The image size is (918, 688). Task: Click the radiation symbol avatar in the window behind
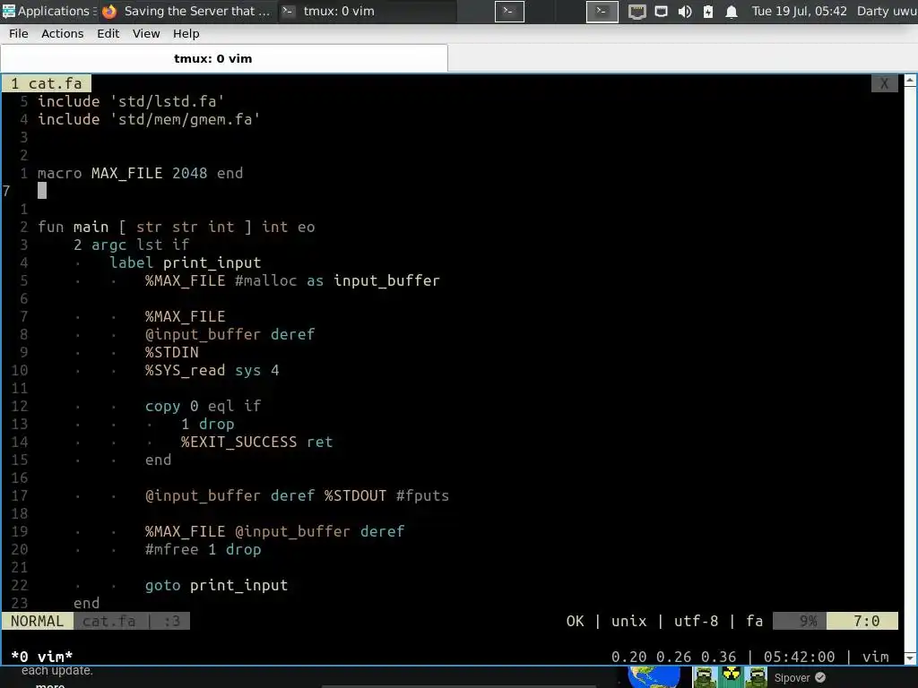pyautogui.click(x=731, y=677)
